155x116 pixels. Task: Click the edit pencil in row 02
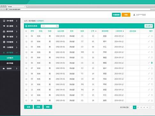[149, 42]
